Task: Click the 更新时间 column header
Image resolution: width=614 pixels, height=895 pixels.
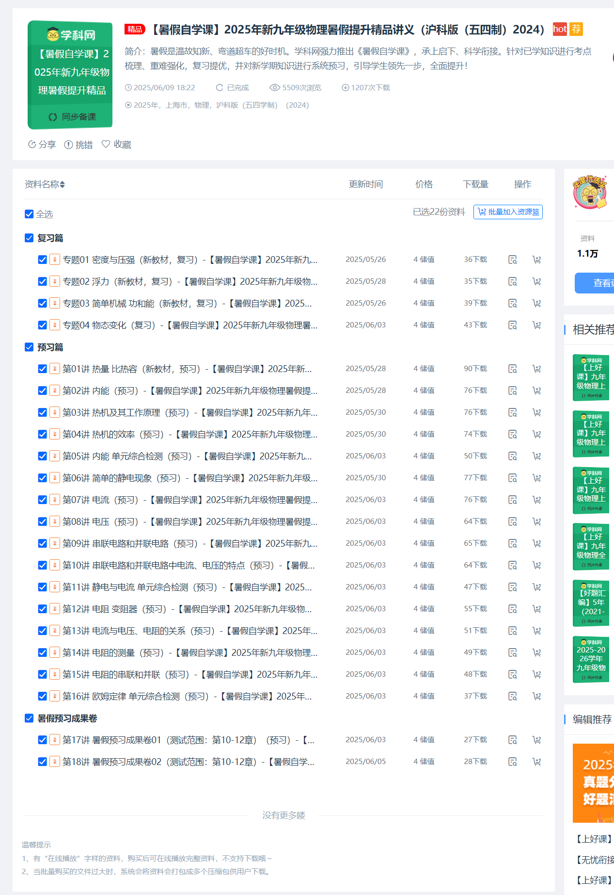Action: 366,184
